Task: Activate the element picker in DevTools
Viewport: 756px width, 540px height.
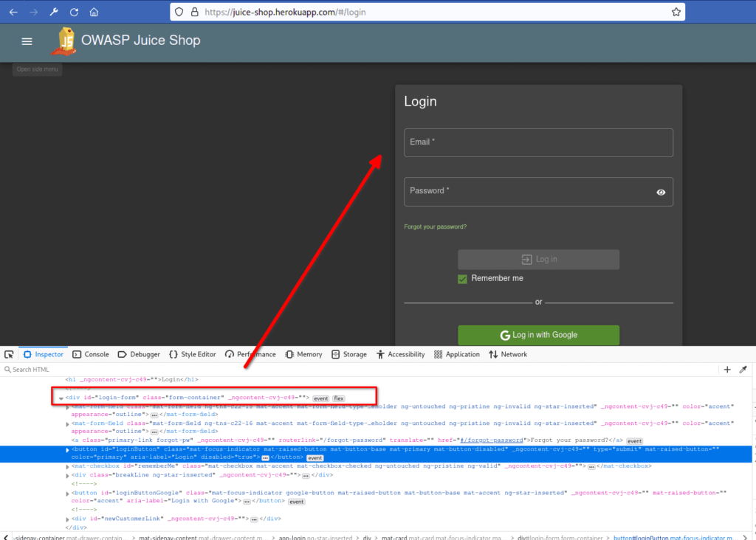Action: click(10, 354)
